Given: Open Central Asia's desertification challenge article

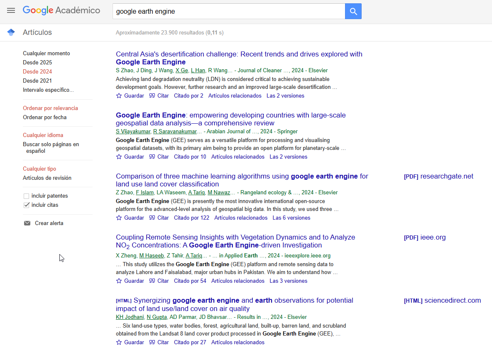Looking at the screenshot, I should click(239, 58).
